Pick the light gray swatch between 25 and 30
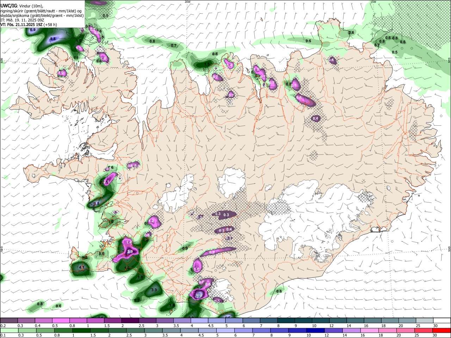 (425, 320)
